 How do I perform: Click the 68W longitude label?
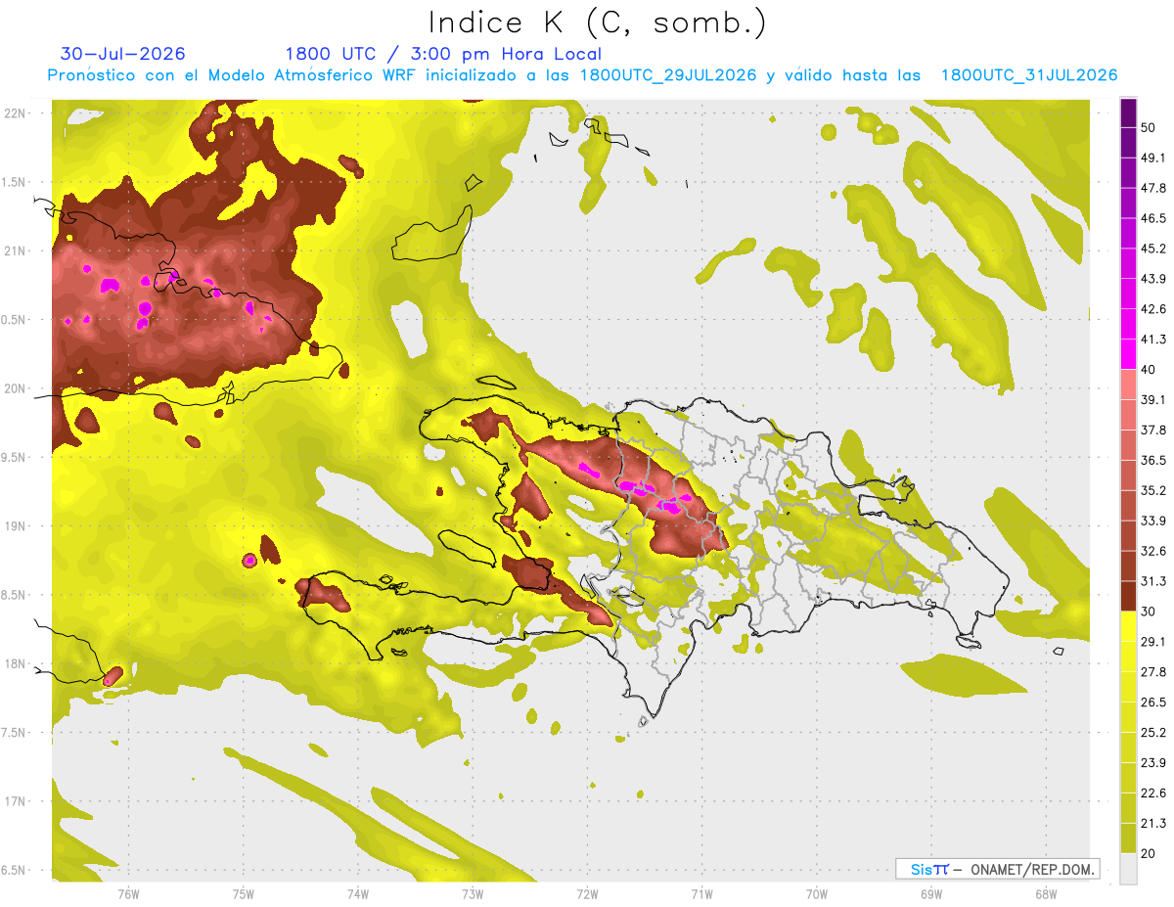[1046, 895]
